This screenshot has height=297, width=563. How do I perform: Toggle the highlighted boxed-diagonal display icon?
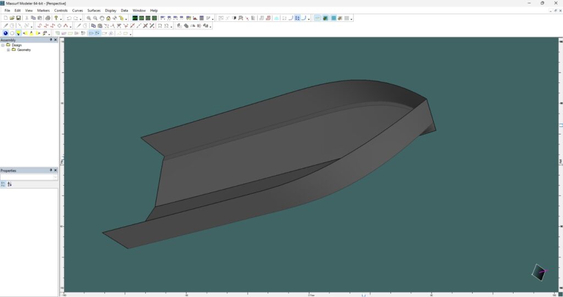click(97, 33)
